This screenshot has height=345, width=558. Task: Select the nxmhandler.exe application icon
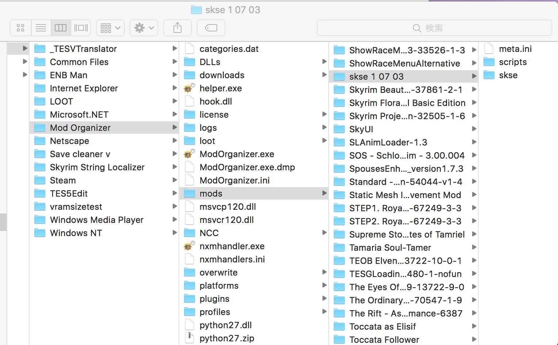(x=189, y=246)
